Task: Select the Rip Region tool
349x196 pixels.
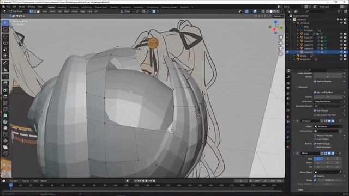Action: (x=5, y=154)
